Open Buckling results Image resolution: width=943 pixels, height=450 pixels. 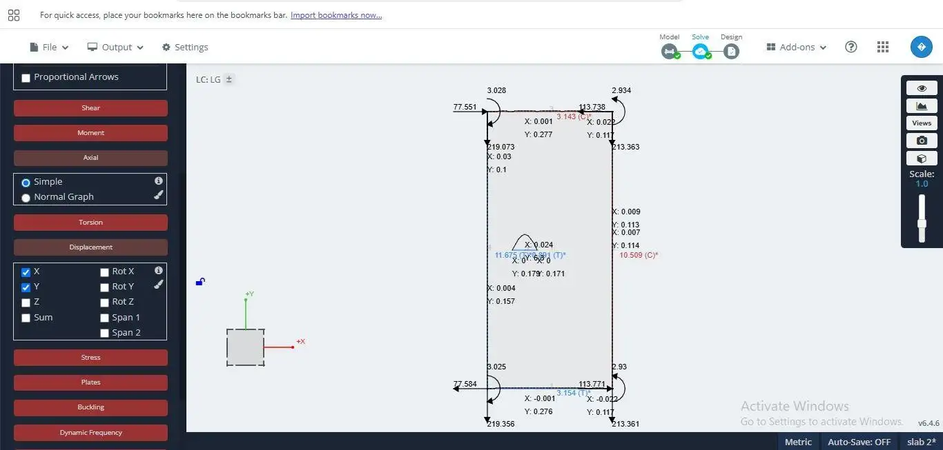pos(90,407)
